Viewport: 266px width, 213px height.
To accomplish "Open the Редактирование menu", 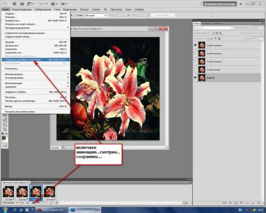I will pos(22,10).
